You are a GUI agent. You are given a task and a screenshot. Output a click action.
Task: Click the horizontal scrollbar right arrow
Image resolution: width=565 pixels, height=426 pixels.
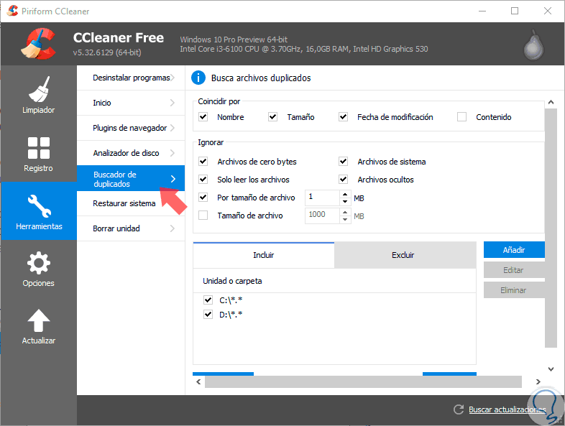click(x=538, y=381)
